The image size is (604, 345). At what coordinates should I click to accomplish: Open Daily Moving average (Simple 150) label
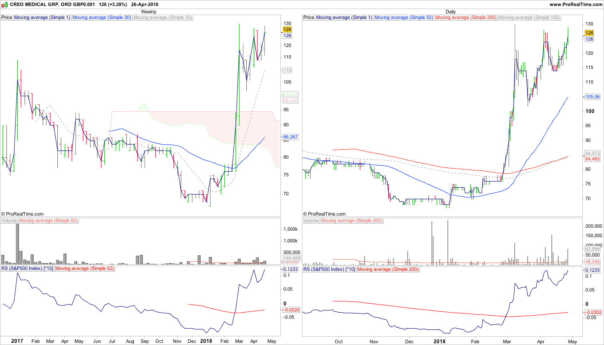529,18
